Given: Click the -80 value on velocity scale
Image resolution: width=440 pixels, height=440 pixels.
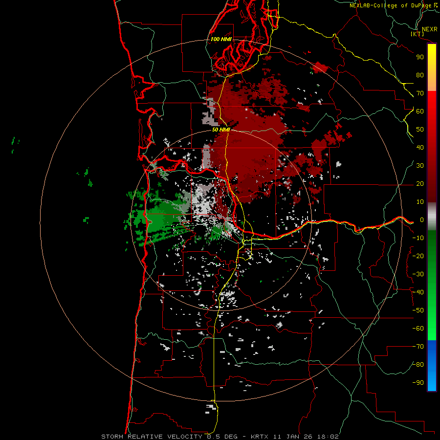Looking at the screenshot, I should click(x=418, y=365).
